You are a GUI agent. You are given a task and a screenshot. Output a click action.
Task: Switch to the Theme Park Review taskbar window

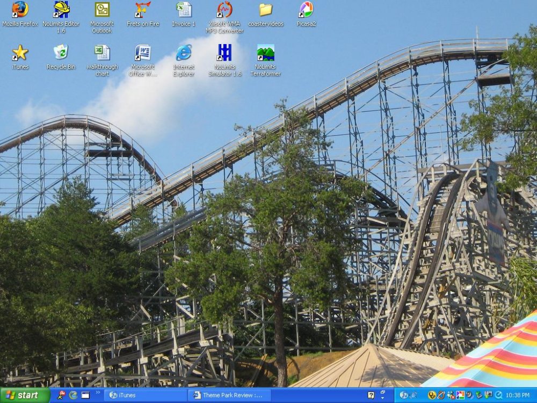pos(228,395)
